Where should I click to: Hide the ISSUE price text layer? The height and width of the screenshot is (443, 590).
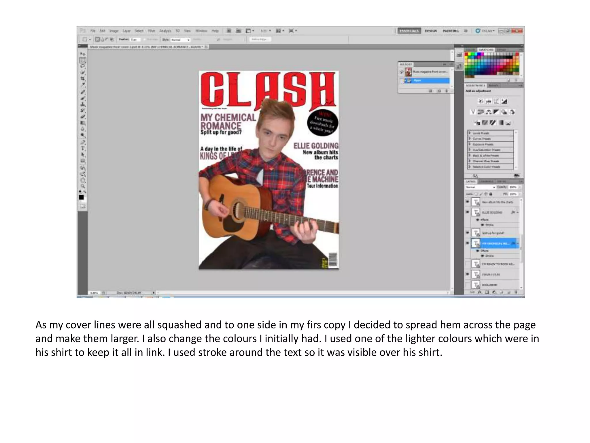(x=467, y=274)
